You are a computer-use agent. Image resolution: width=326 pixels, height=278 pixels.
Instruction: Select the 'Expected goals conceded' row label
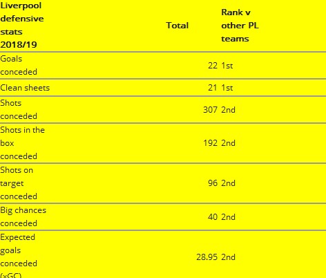19,255
